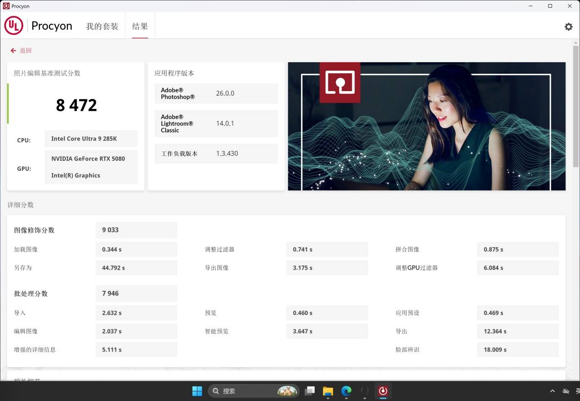Switch to 我的套装 tab
This screenshot has height=401, width=580.
(102, 27)
